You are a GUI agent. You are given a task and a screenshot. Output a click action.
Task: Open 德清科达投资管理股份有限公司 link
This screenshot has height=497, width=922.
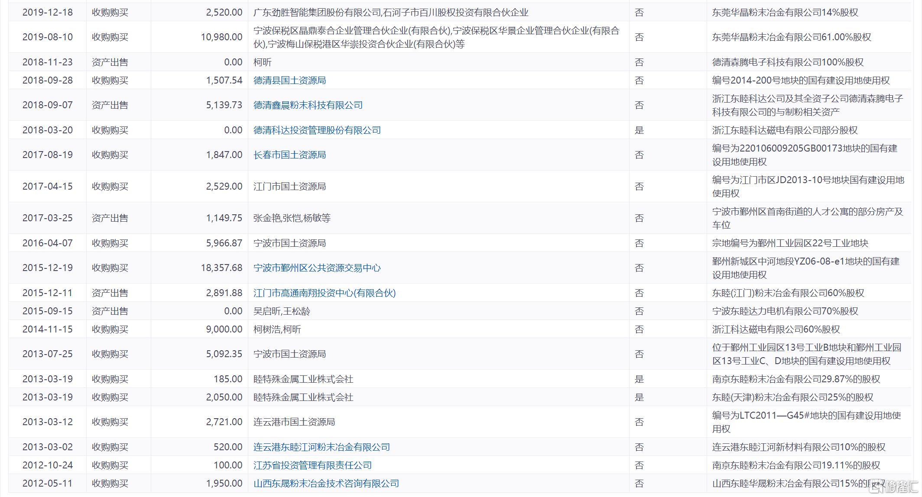pyautogui.click(x=317, y=130)
